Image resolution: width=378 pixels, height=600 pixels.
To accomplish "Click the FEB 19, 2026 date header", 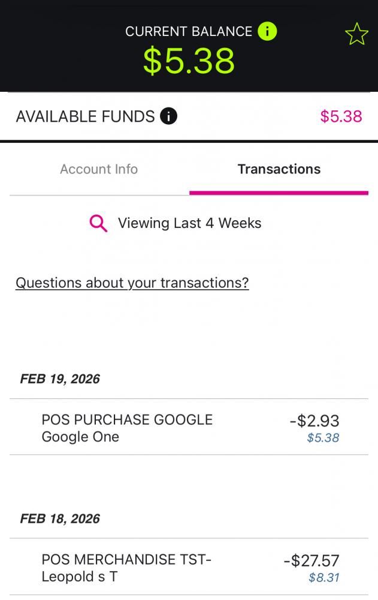I will tap(60, 379).
